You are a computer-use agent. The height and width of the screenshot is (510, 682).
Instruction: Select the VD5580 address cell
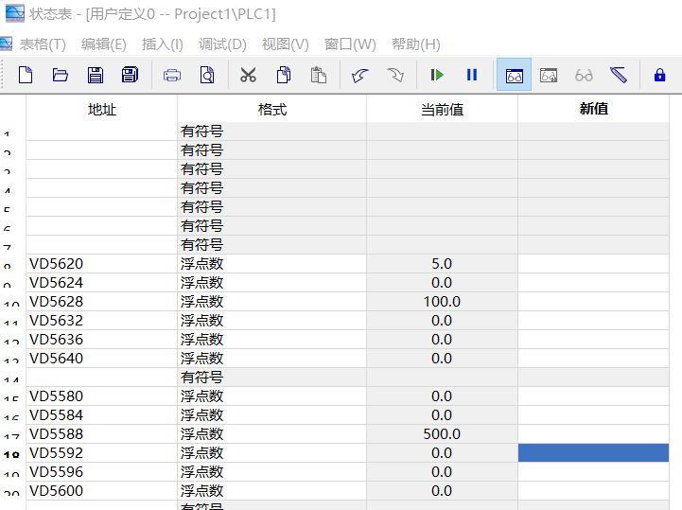(x=102, y=396)
